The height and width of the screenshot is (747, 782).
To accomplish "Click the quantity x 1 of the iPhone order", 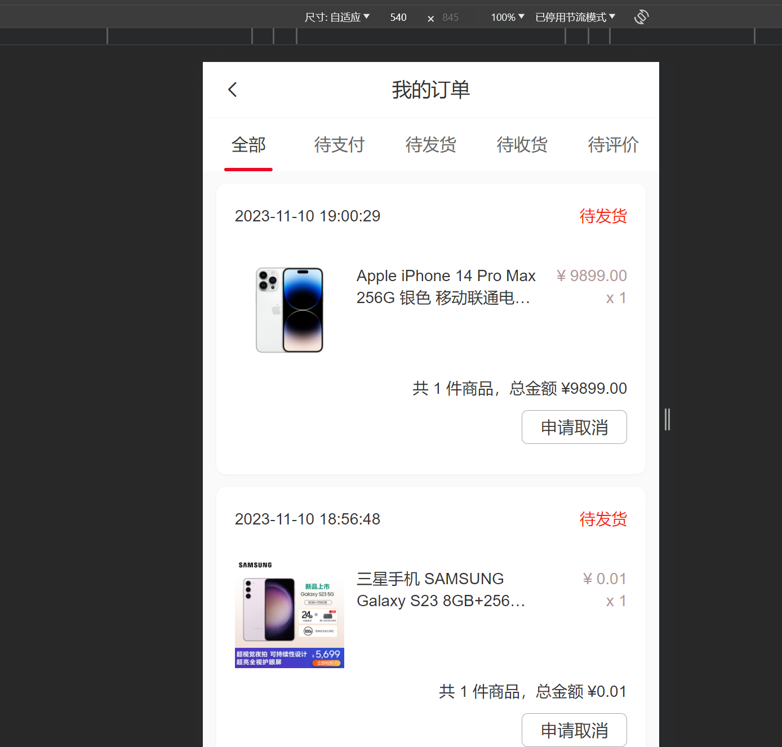I will [616, 298].
